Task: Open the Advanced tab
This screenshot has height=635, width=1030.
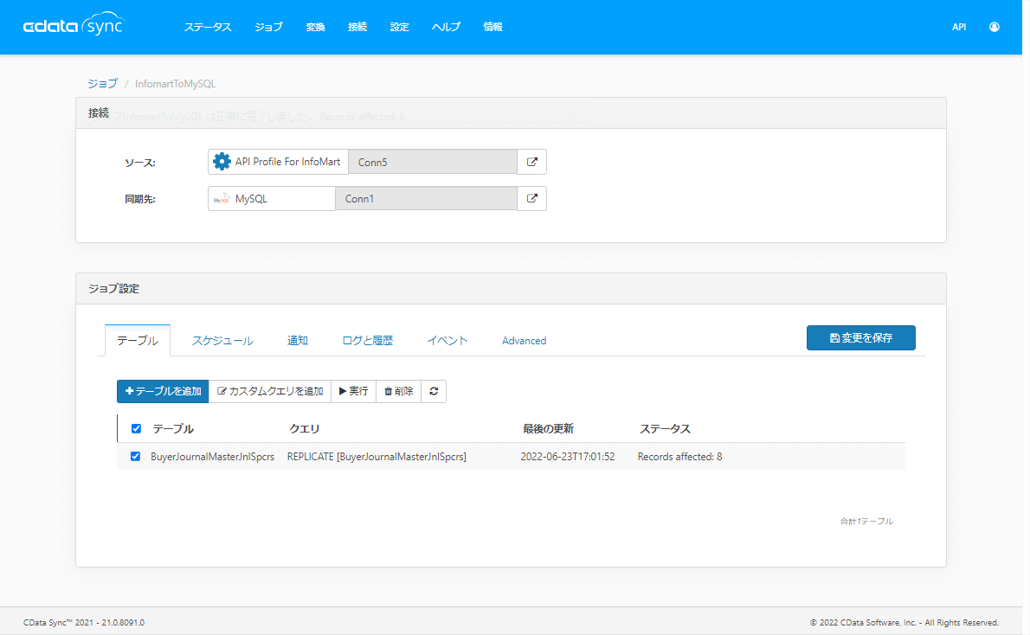Action: coord(524,341)
